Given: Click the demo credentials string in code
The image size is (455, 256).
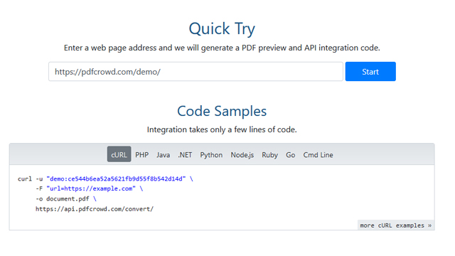Looking at the screenshot, I should 116,178.
